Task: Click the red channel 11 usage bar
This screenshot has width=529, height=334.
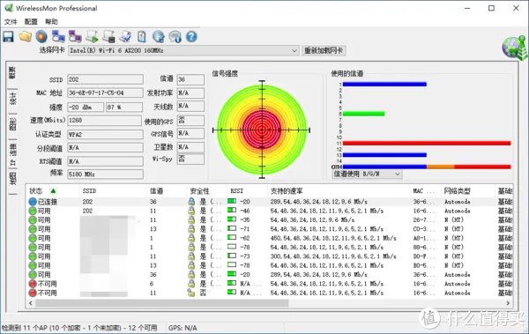Action: tap(427, 144)
